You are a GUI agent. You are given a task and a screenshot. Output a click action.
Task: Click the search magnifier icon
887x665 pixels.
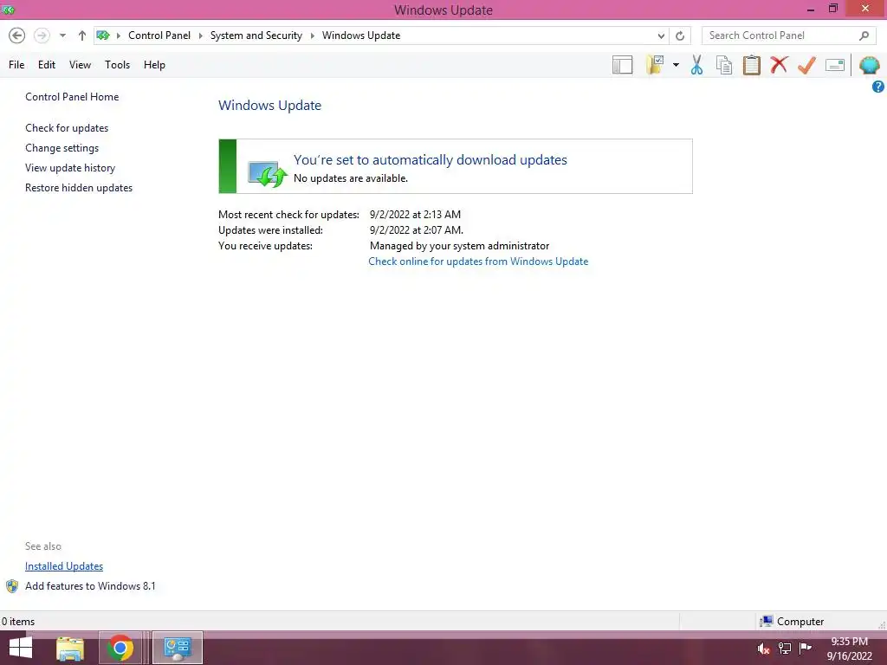pos(864,36)
